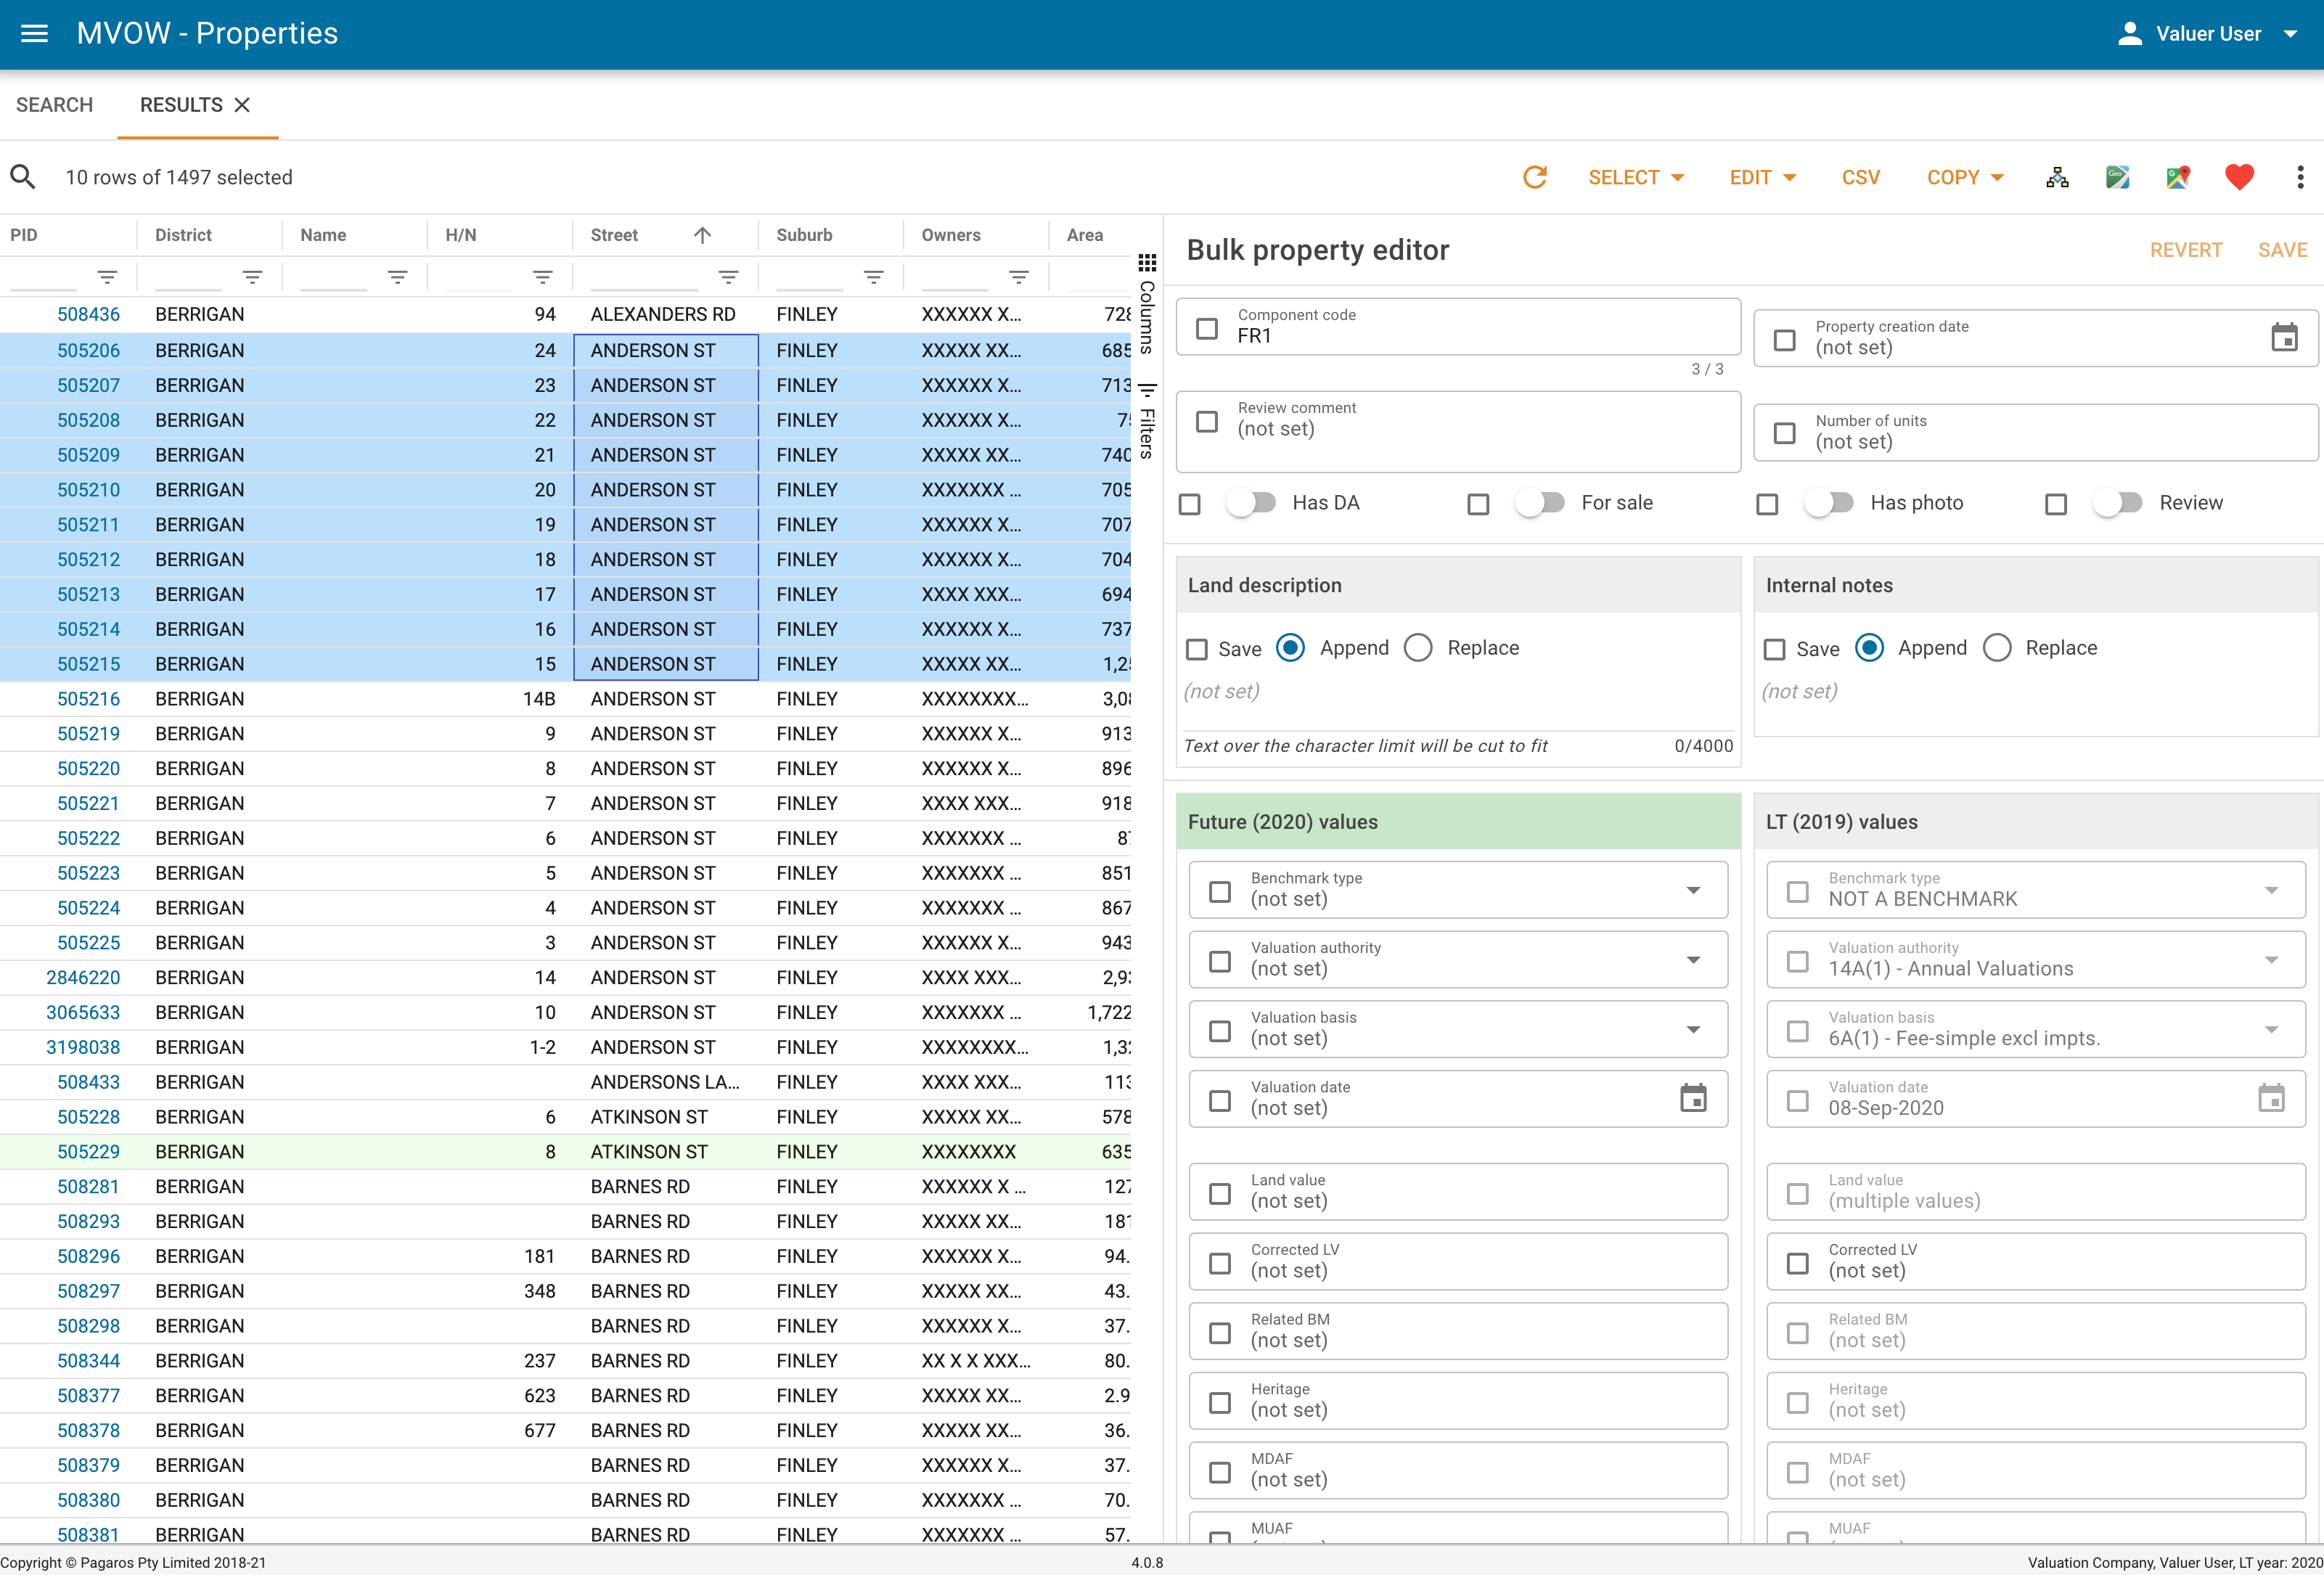
Task: Tick Future Land value checkbox
Action: pos(1220,1194)
